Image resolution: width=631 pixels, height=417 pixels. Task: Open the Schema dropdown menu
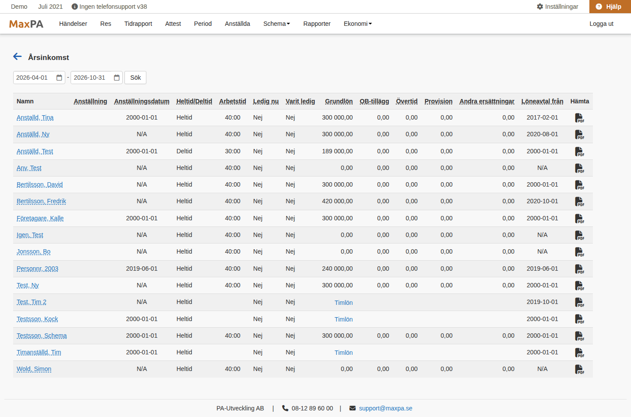pos(277,24)
